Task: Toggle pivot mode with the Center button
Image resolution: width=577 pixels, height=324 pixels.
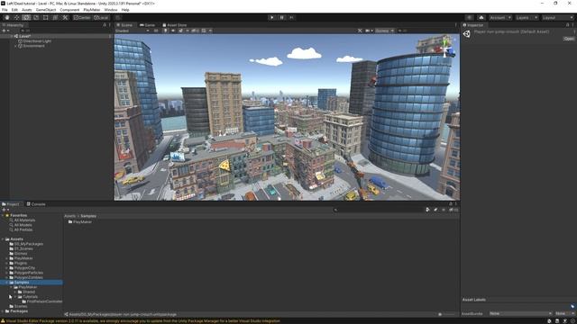Action: pos(82,17)
